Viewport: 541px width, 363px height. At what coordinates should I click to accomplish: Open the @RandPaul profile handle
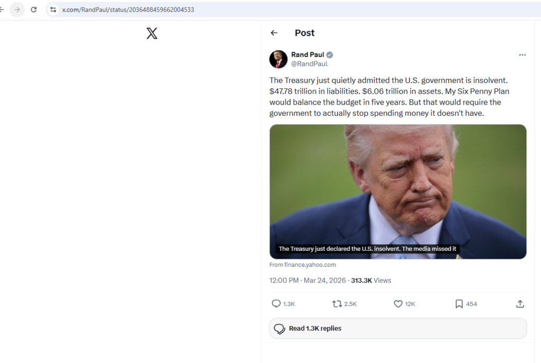click(x=310, y=63)
